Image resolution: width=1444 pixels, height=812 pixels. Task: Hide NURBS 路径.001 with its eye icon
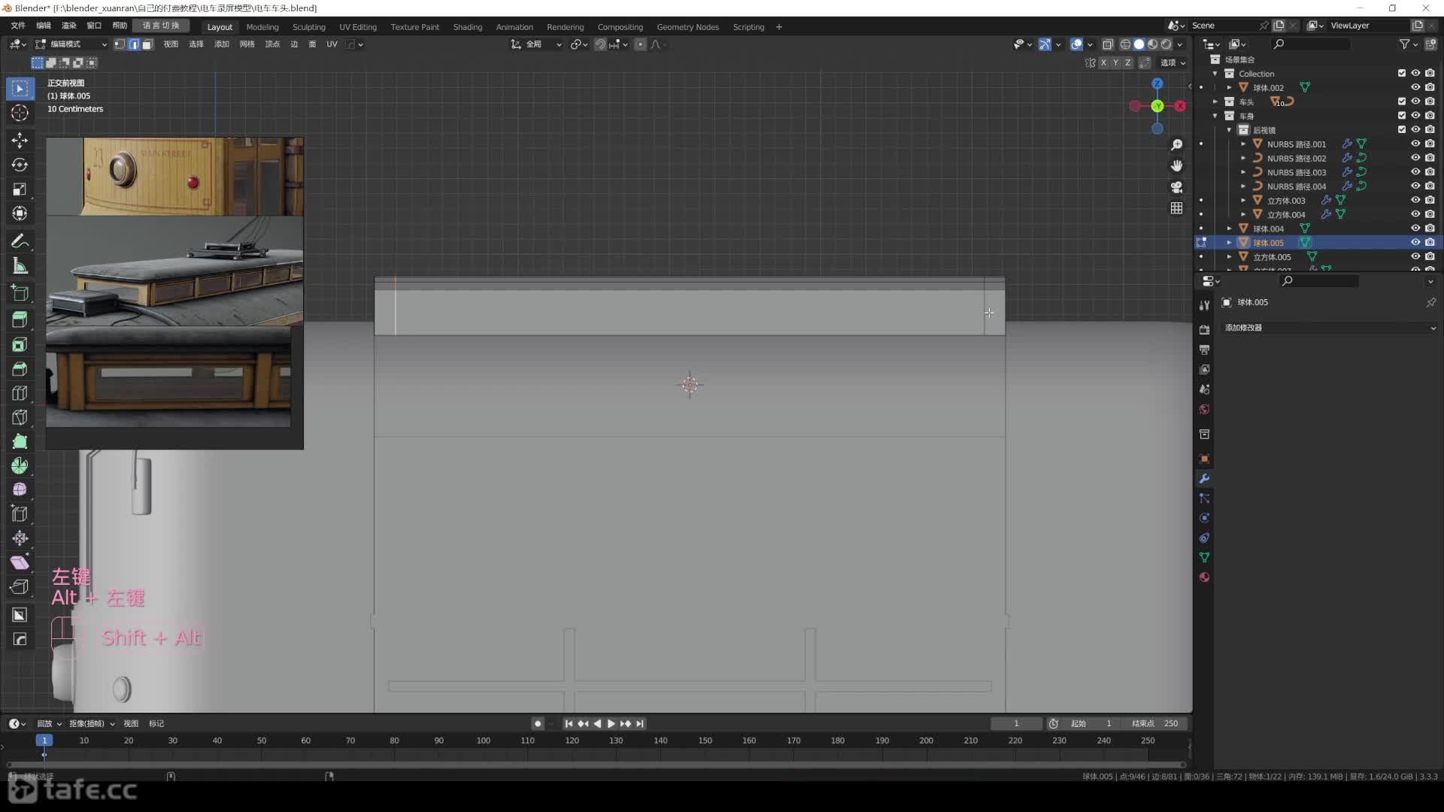1415,144
